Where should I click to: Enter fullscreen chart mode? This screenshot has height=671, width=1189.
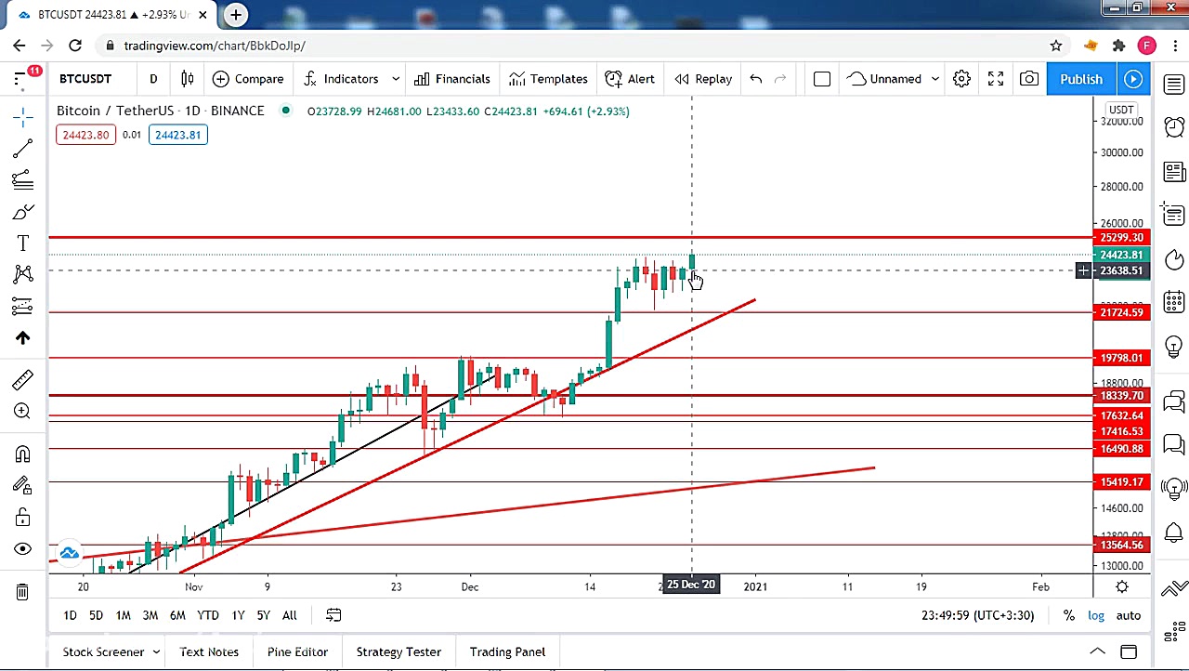pyautogui.click(x=996, y=79)
